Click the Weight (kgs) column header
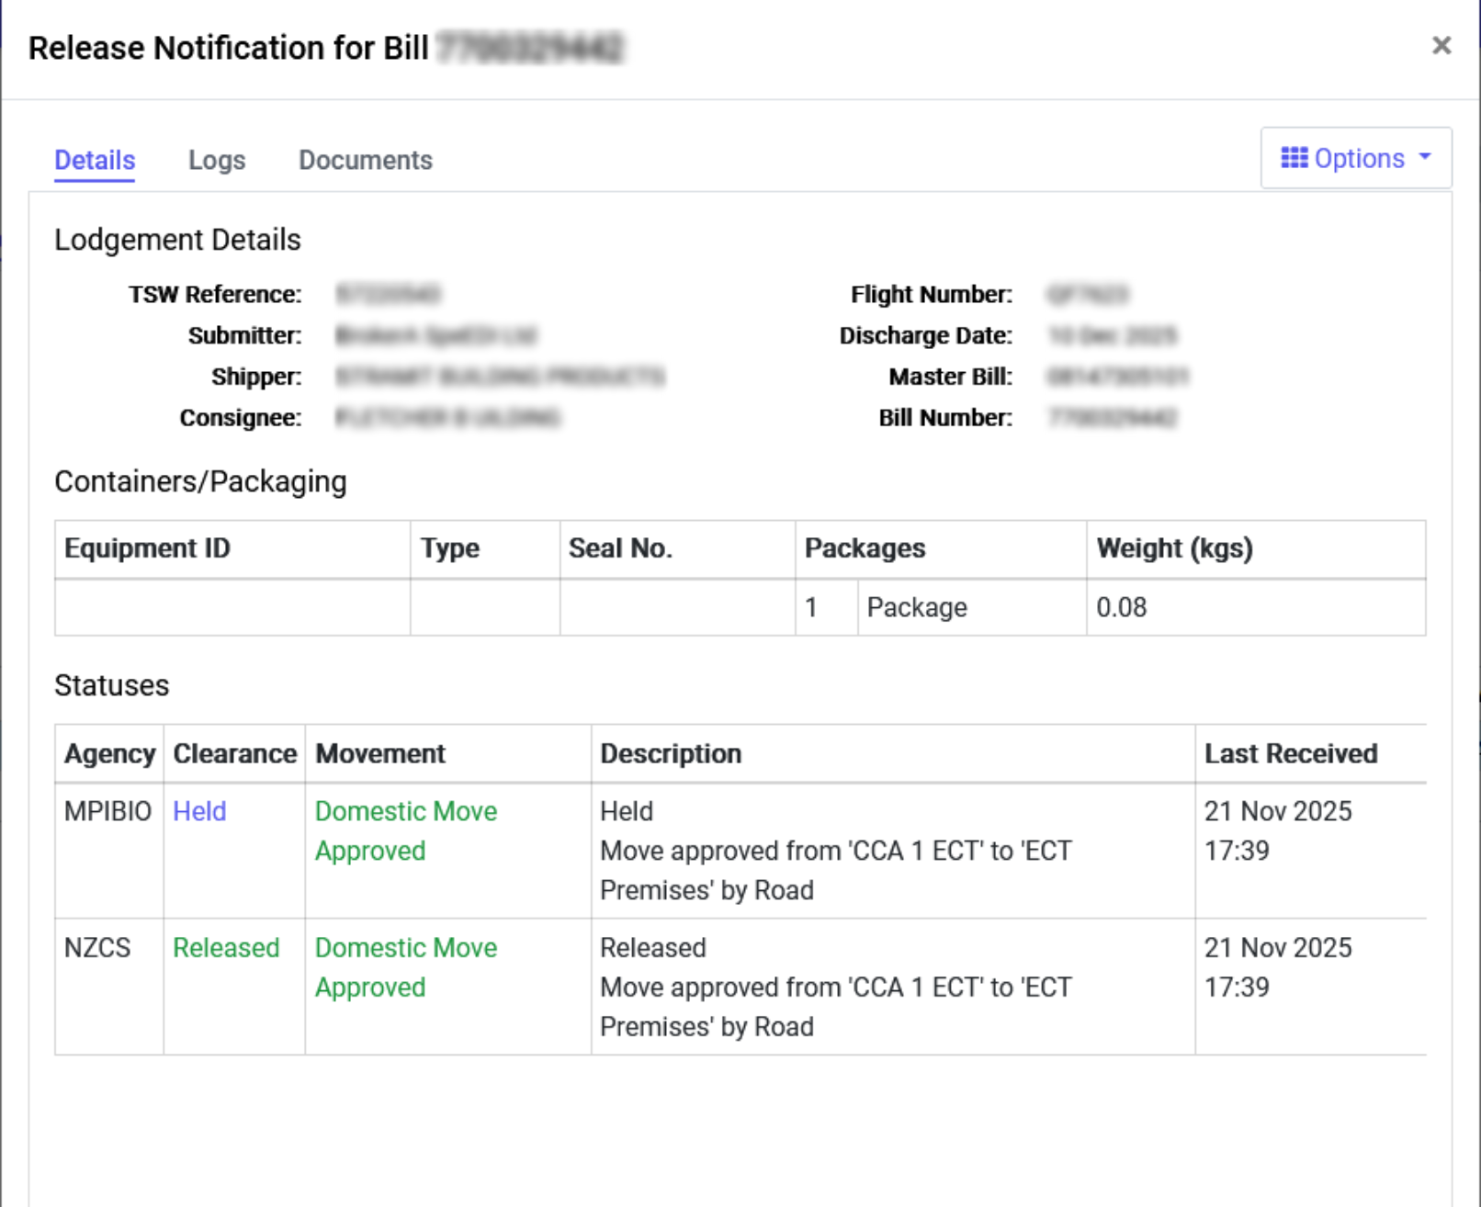 click(x=1174, y=548)
